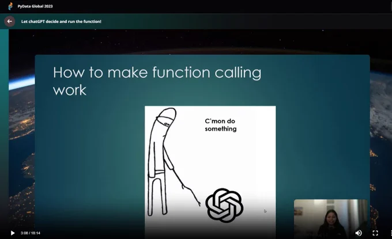Enter fullscreen mode
This screenshot has height=239, width=392.
(x=375, y=233)
